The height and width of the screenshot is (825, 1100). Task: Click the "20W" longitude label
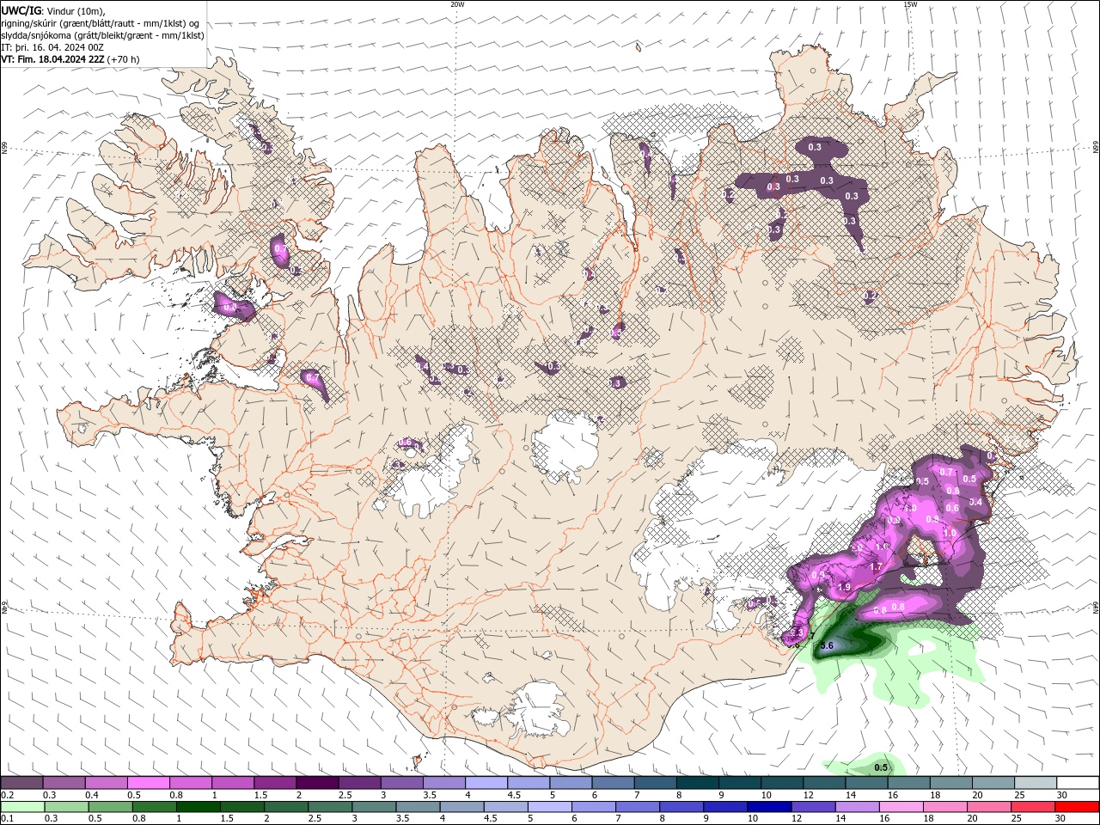(457, 4)
